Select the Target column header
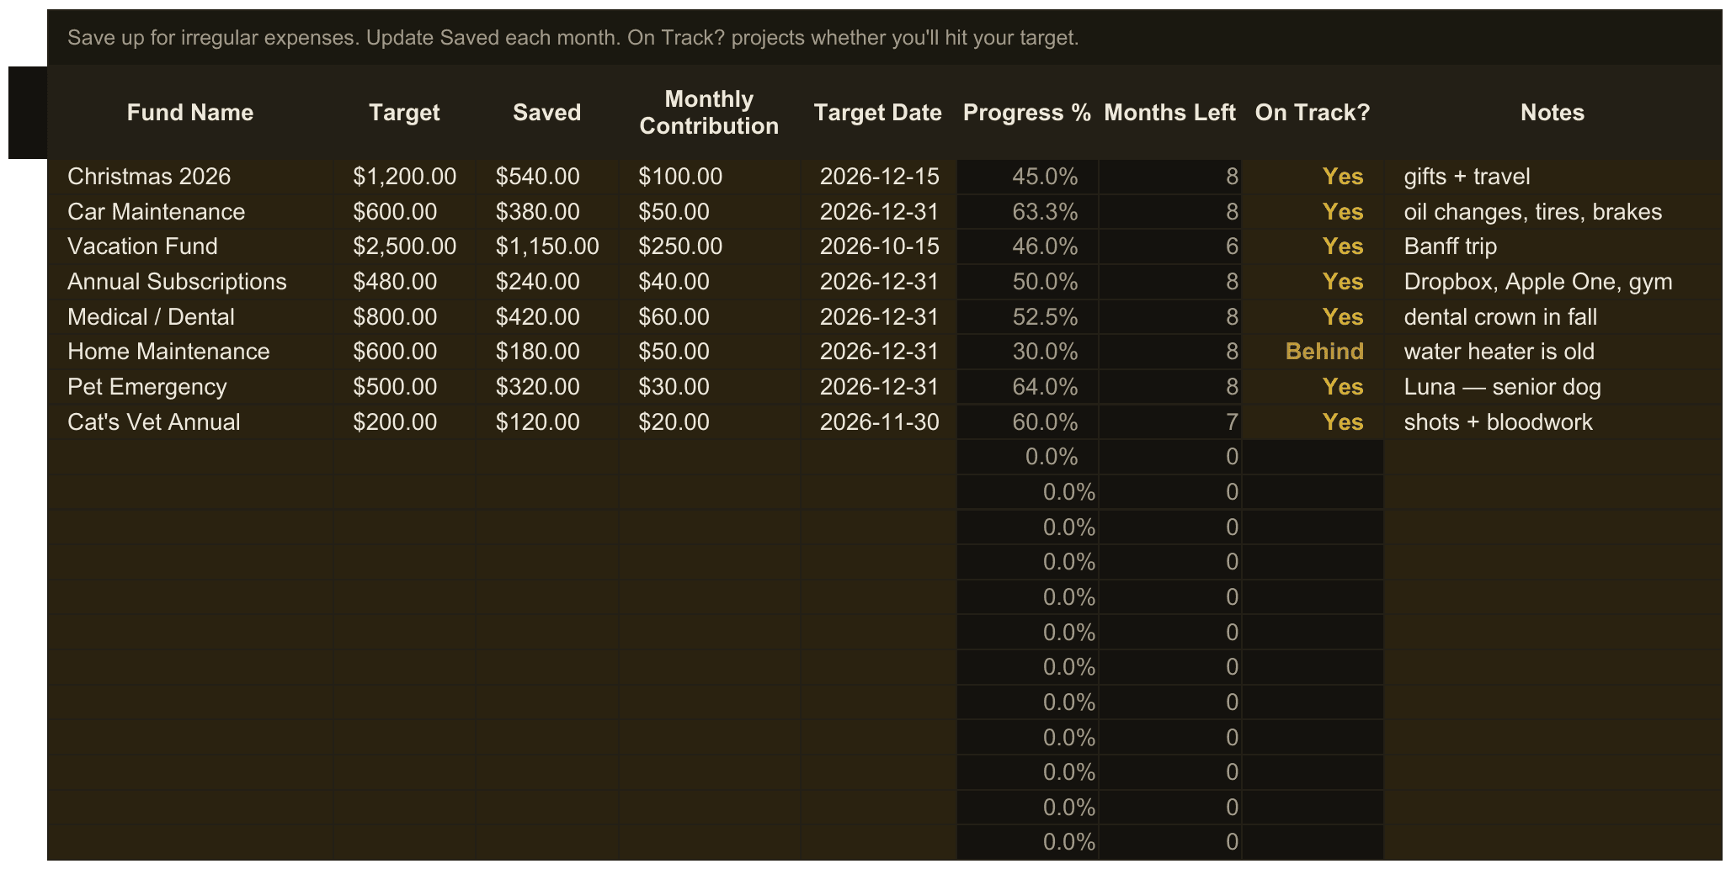This screenshot has height=869, width=1731. tap(404, 113)
